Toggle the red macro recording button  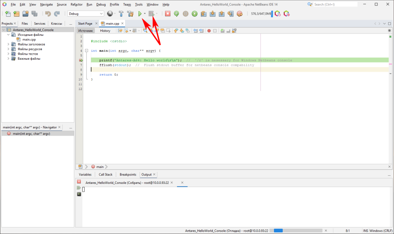pyautogui.click(x=209, y=31)
